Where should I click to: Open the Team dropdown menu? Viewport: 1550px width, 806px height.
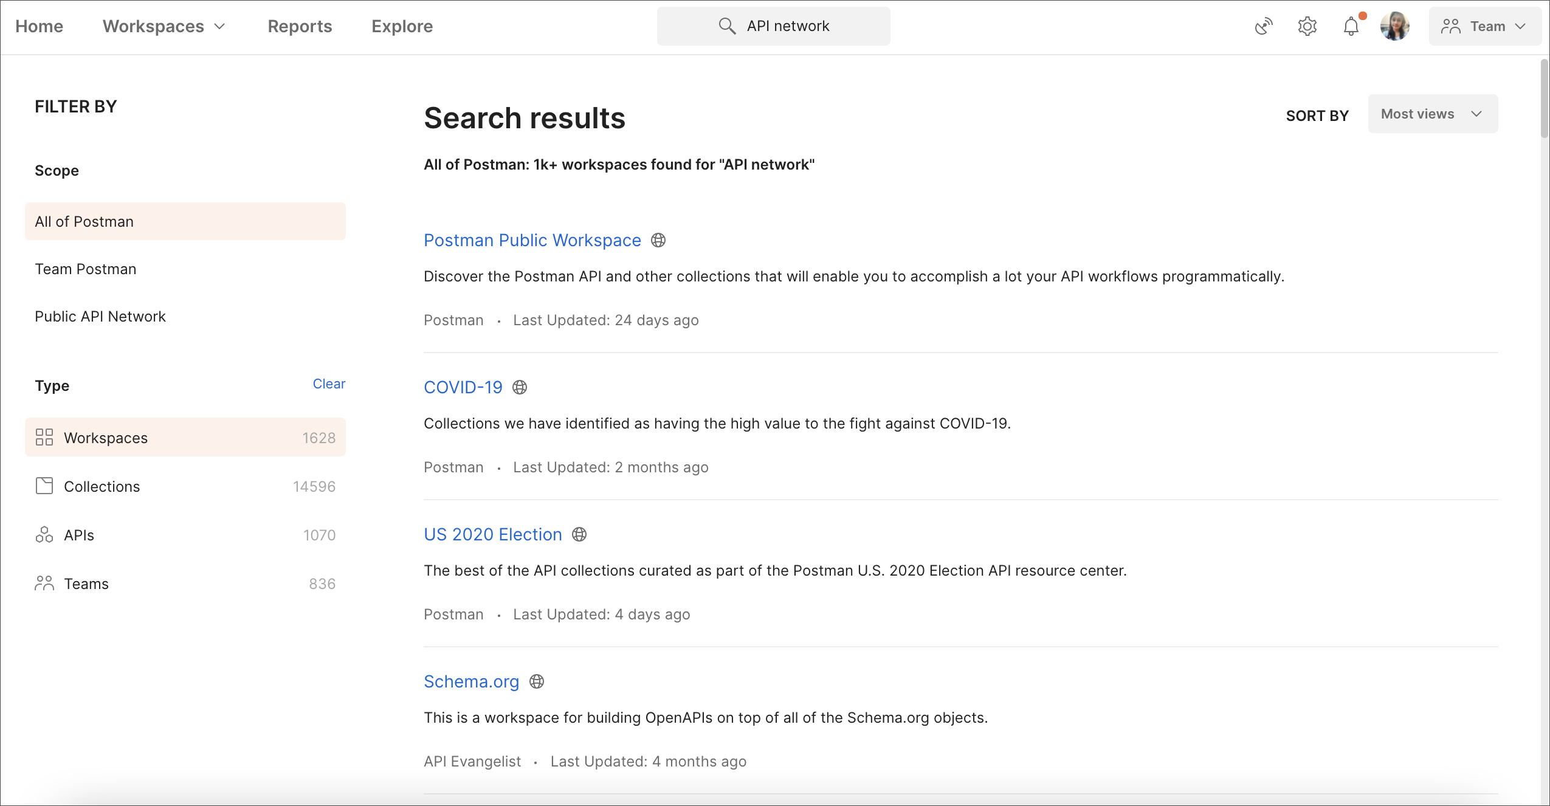tap(1485, 26)
